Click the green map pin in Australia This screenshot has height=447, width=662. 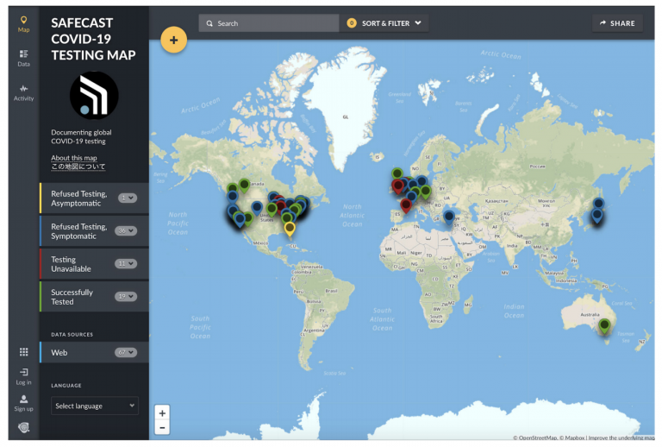(604, 326)
